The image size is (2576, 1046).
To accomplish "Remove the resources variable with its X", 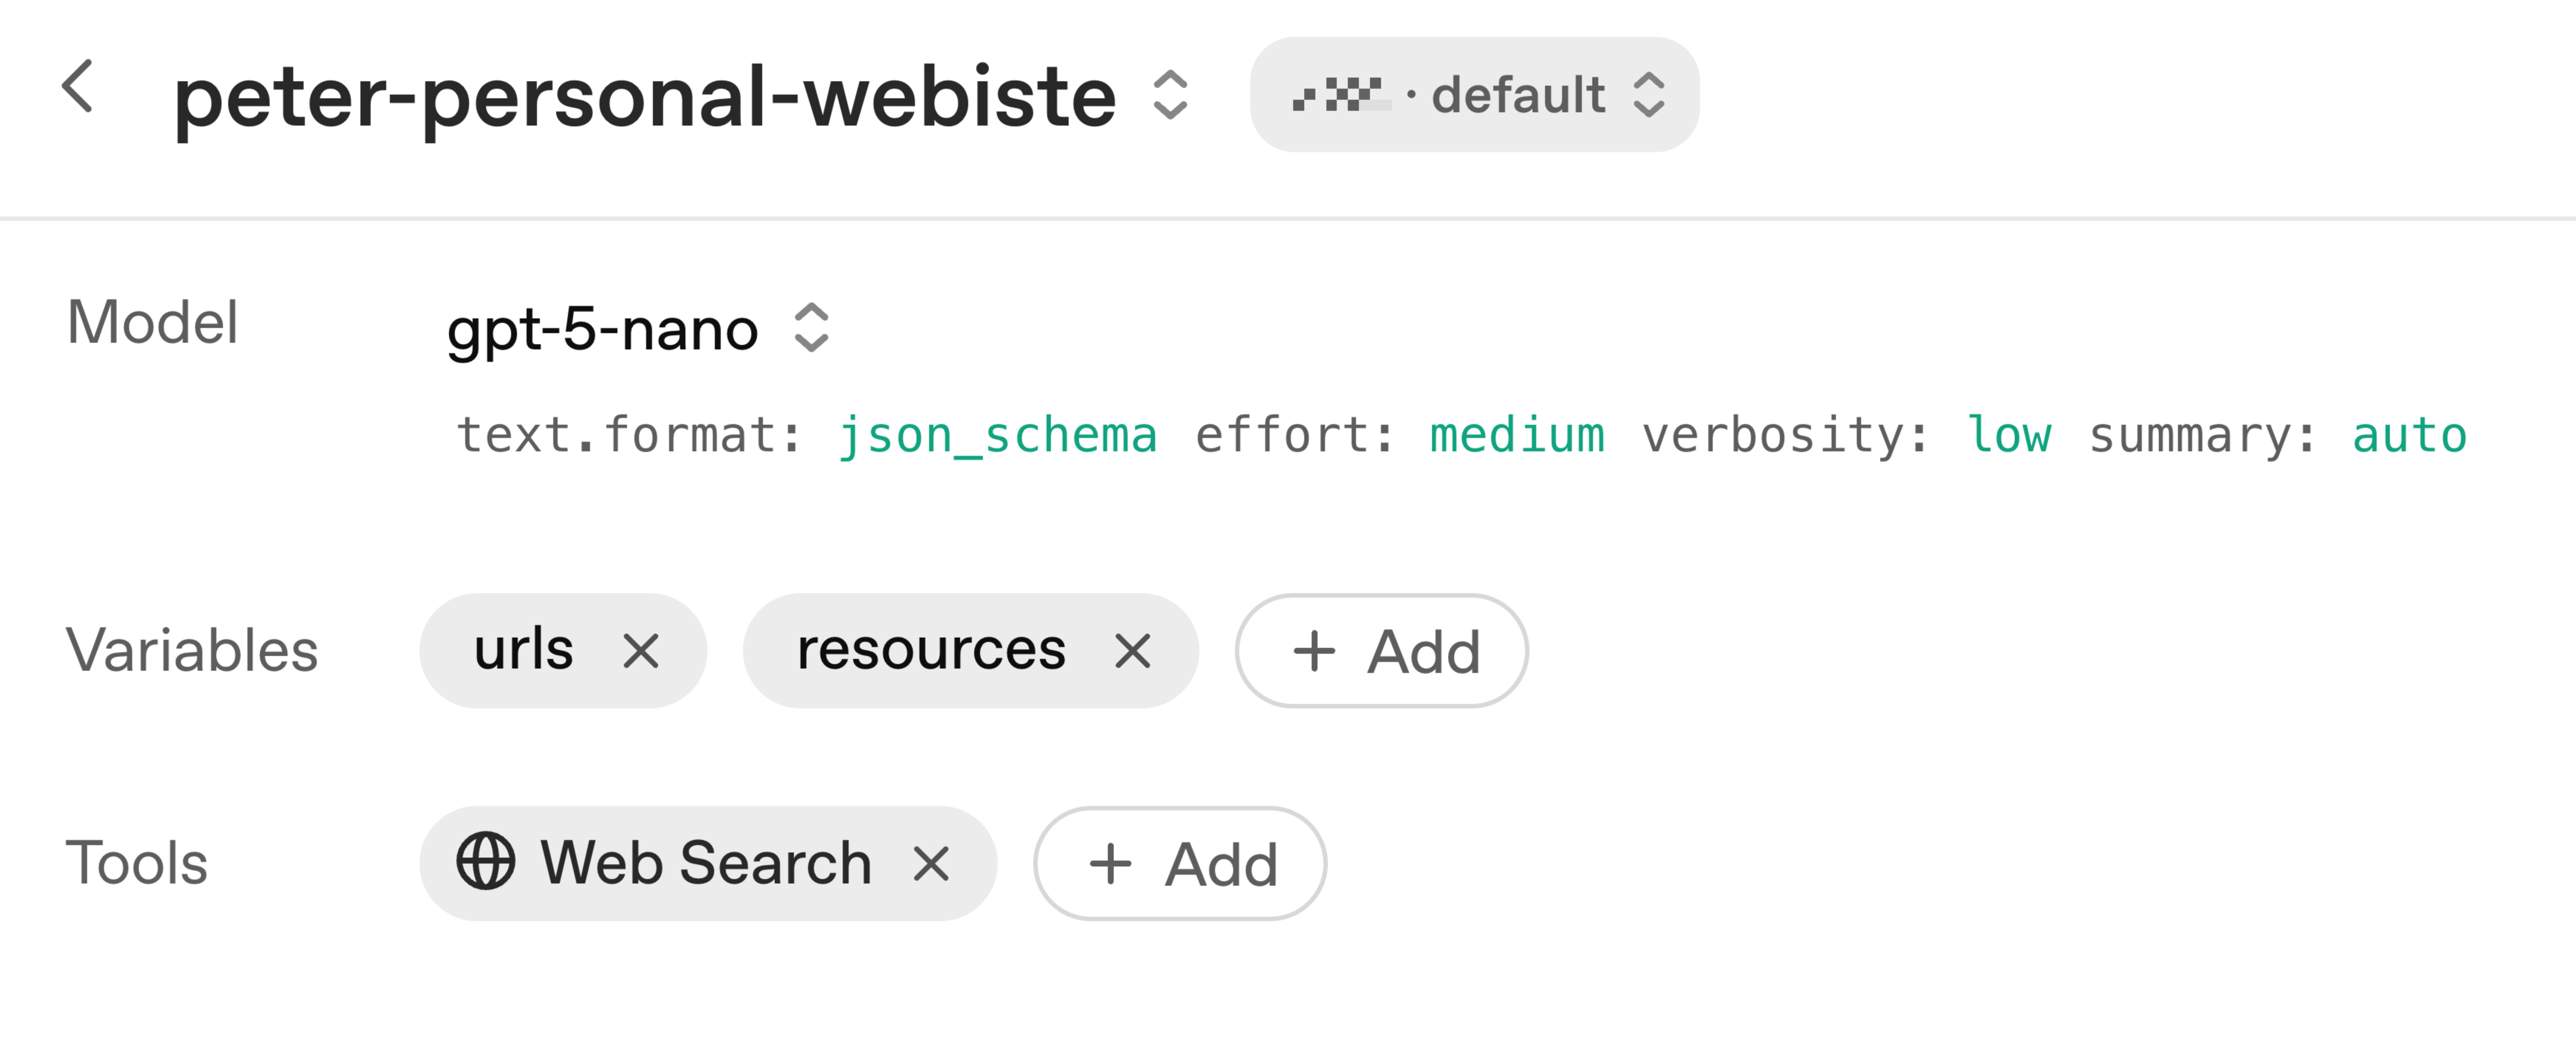I will 1132,652.
